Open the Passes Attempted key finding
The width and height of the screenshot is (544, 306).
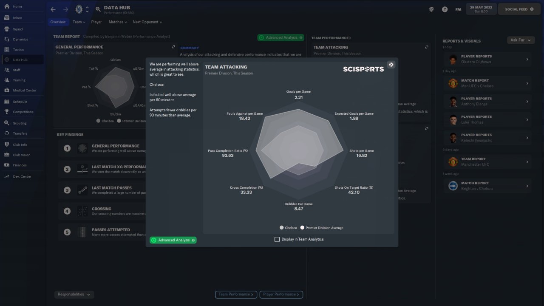(x=102, y=232)
